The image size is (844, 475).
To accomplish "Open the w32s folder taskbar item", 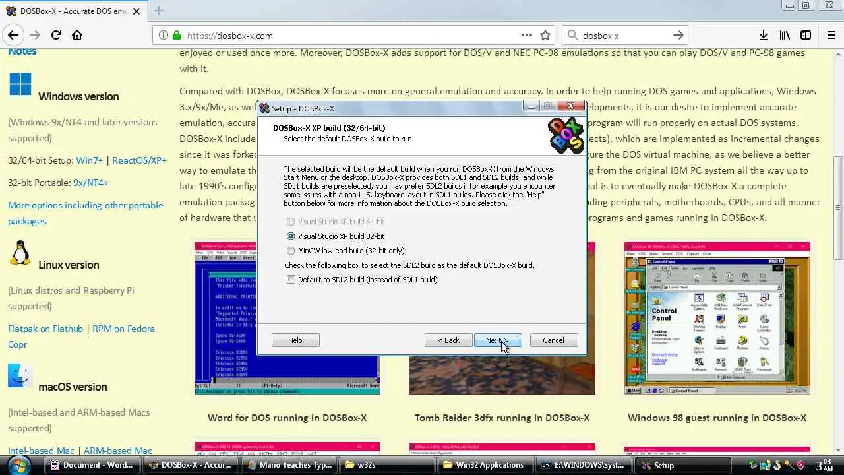I will pyautogui.click(x=386, y=465).
